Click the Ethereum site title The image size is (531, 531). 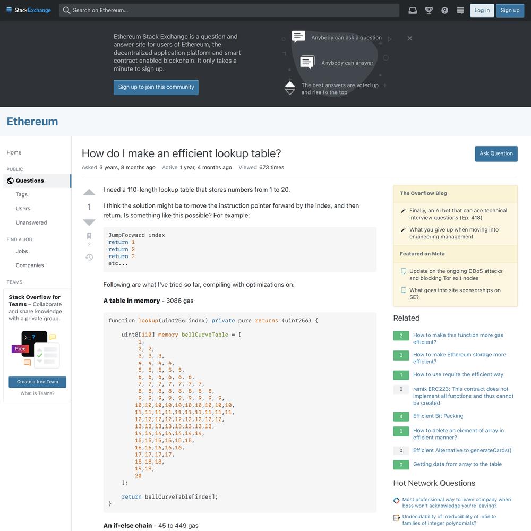tap(32, 121)
